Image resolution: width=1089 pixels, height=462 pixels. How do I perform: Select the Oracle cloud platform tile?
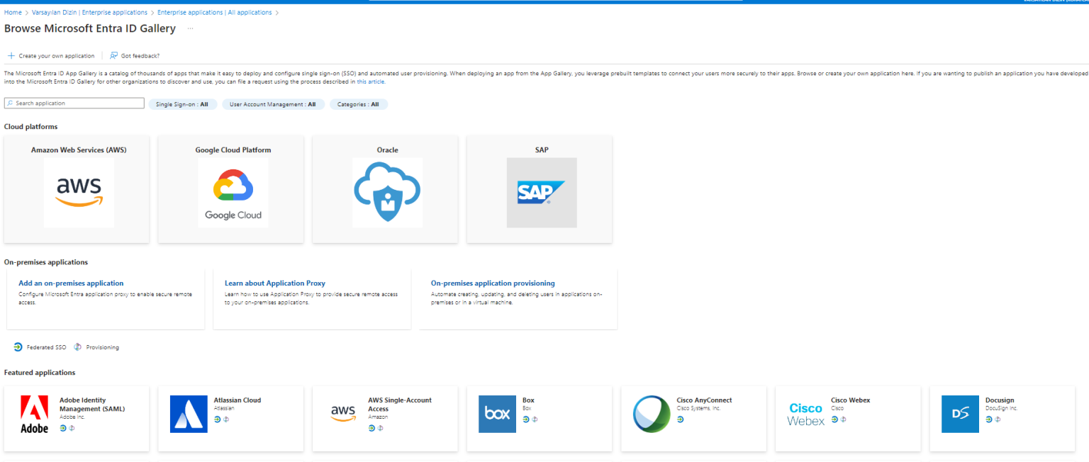click(x=385, y=188)
